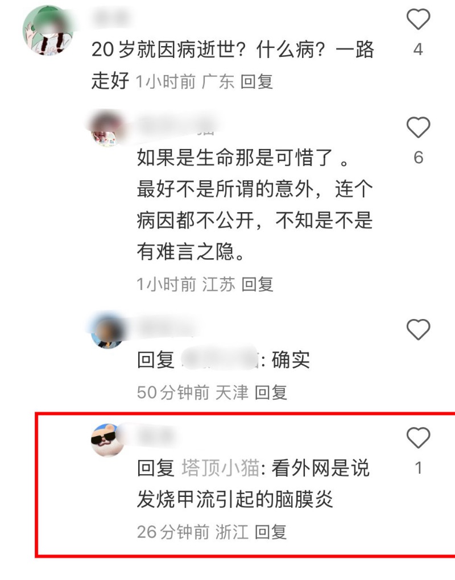
Task: Tap the like count 4 on the top comment
Action: point(418,49)
